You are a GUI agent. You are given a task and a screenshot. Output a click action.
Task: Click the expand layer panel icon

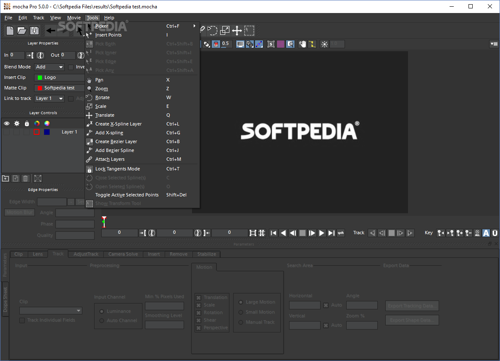coord(38,178)
